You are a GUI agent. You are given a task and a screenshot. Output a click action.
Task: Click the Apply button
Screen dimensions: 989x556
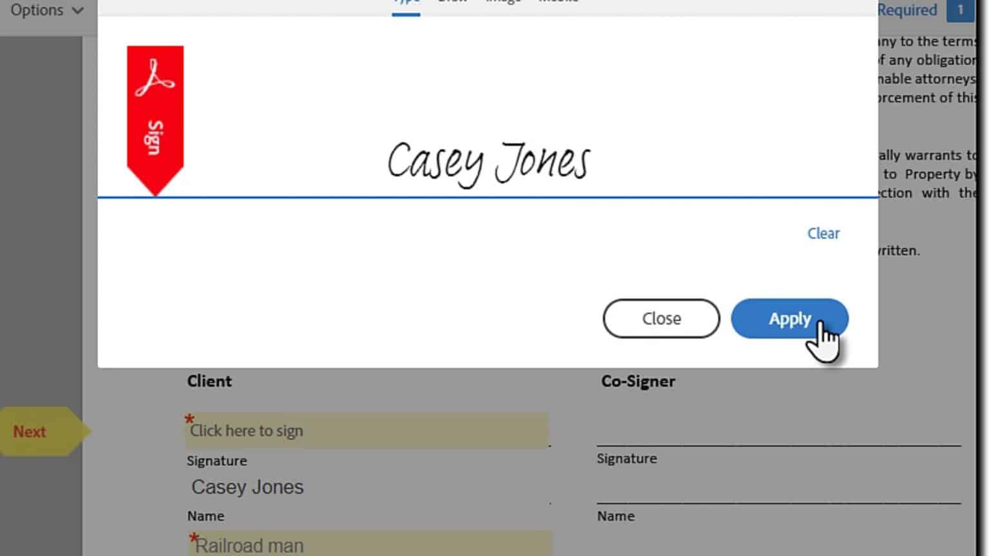789,319
